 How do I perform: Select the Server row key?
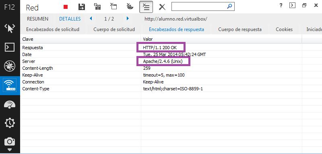coord(29,61)
